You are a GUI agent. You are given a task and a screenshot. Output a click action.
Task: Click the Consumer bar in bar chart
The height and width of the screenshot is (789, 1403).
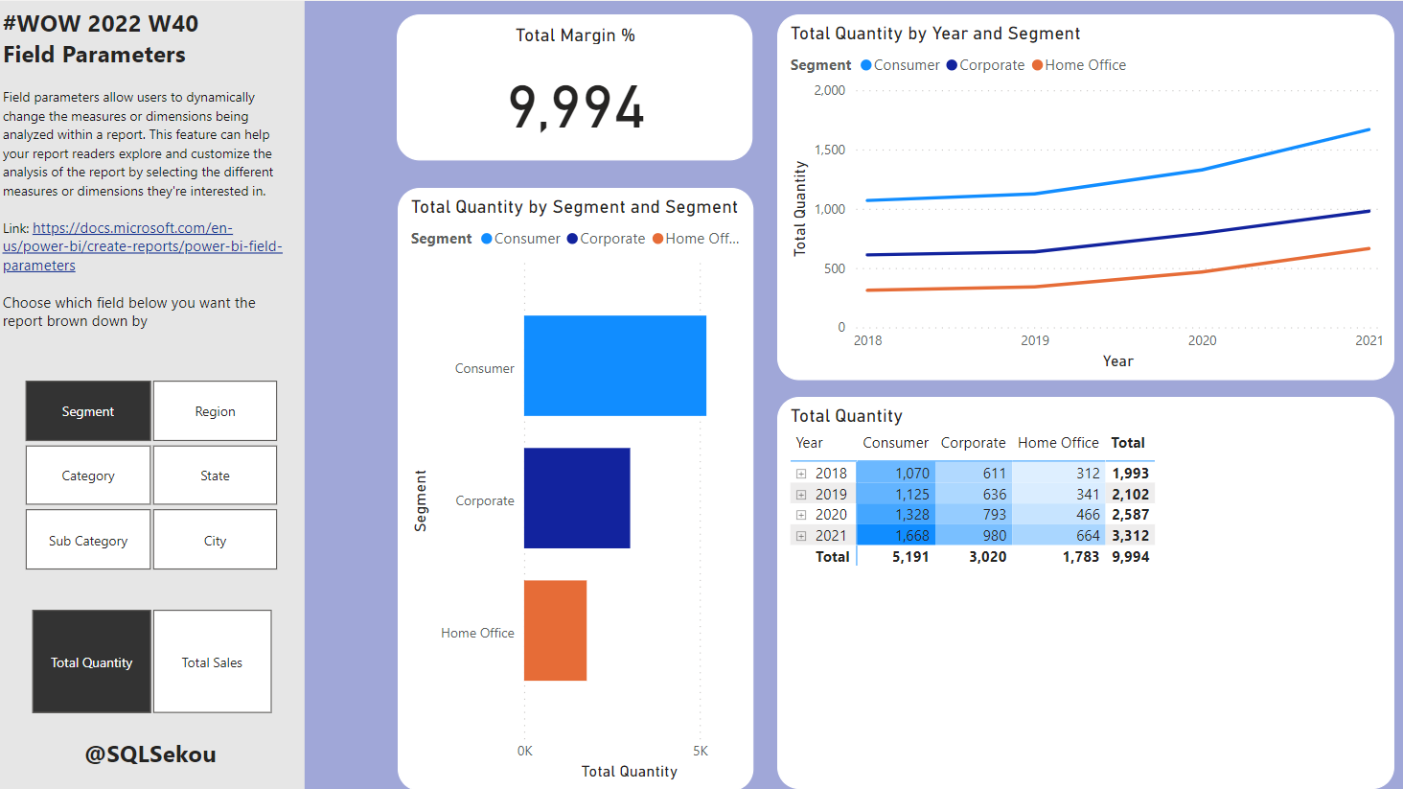614,365
